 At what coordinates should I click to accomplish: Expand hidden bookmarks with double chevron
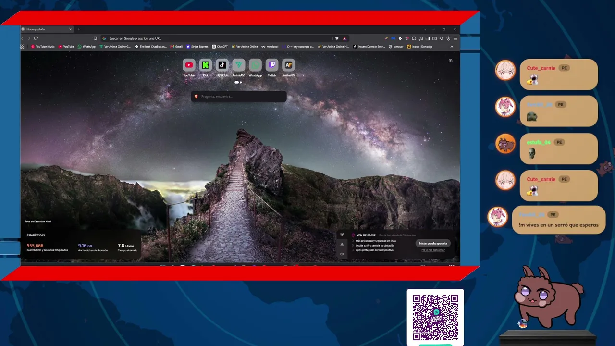[x=451, y=47]
